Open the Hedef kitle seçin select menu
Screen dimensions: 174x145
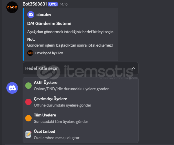(81, 68)
